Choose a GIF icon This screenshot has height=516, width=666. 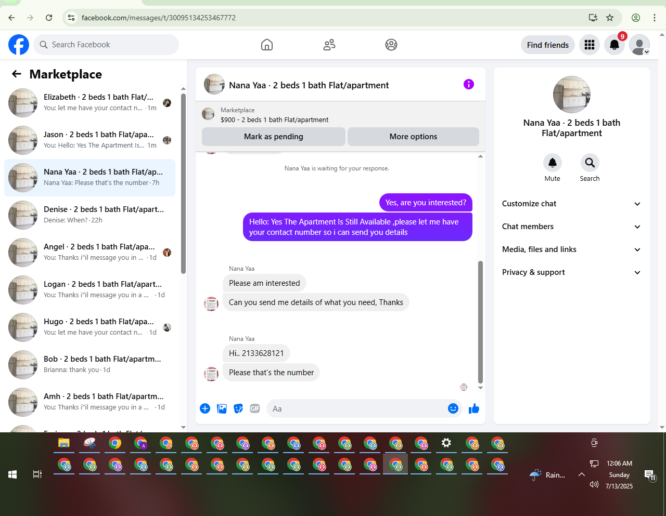pyautogui.click(x=255, y=408)
